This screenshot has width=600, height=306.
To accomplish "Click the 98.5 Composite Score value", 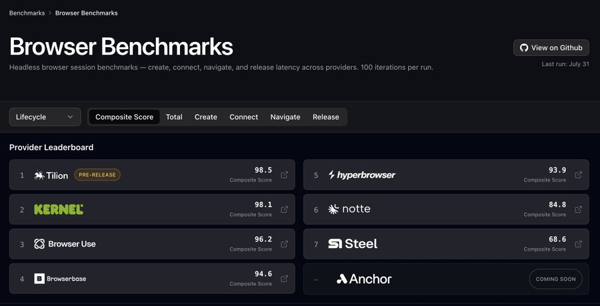I will [x=263, y=170].
